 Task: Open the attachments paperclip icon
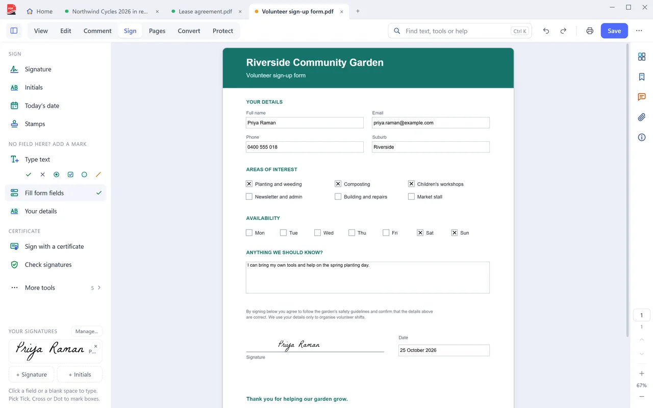(642, 117)
